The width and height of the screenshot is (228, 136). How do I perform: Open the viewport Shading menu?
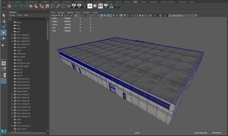click(x=61, y=12)
